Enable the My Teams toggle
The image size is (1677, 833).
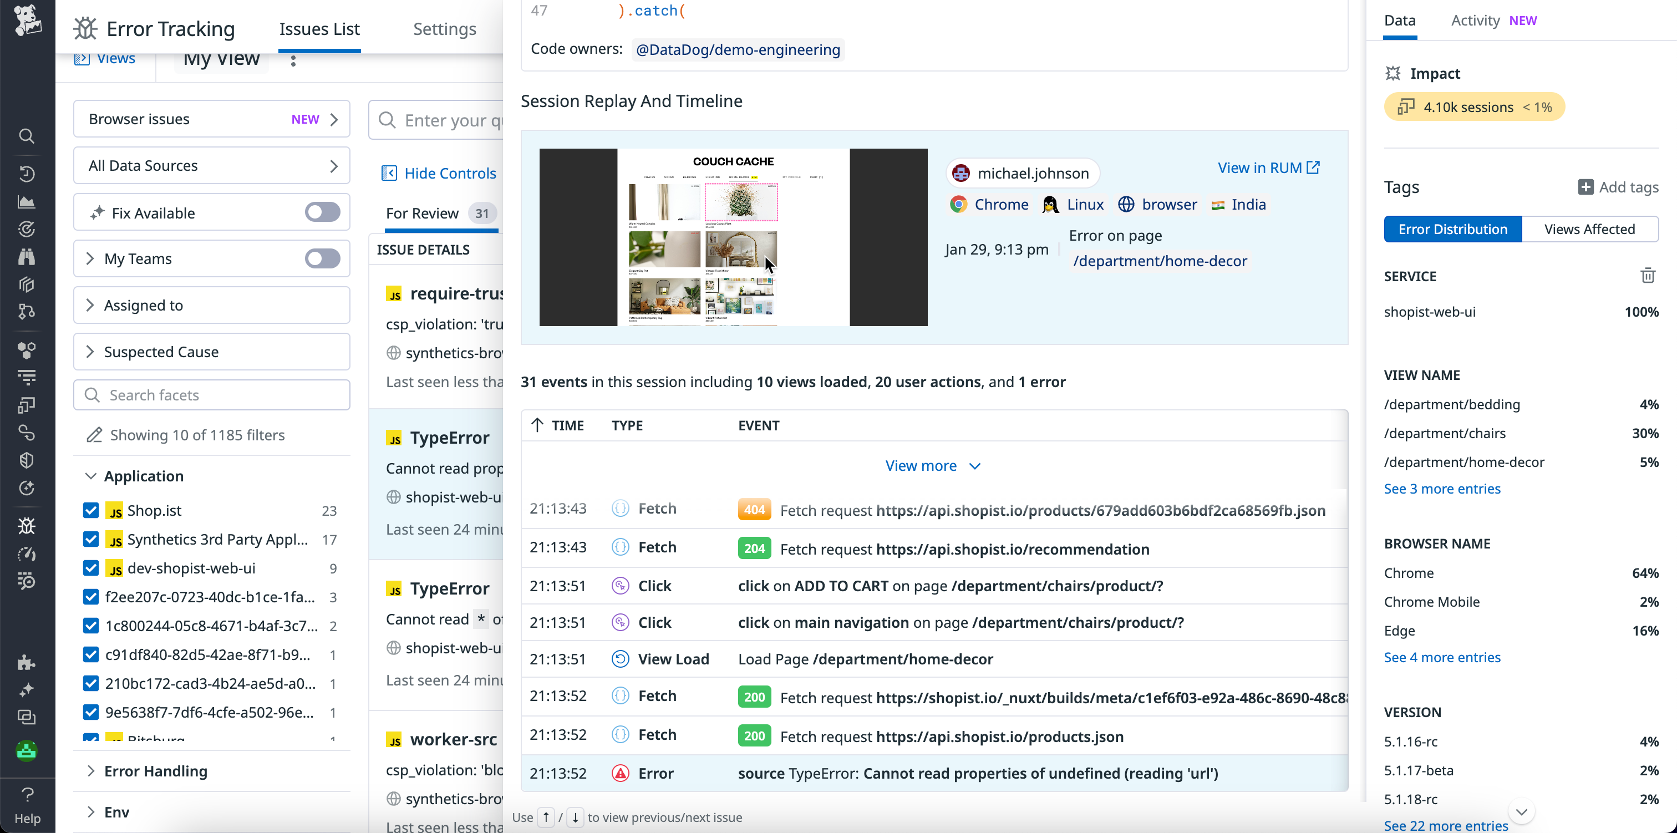[322, 258]
